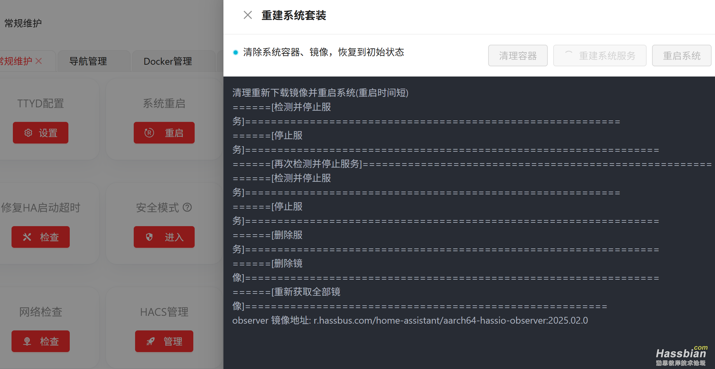Click the TTYD配置 card title

41,103
